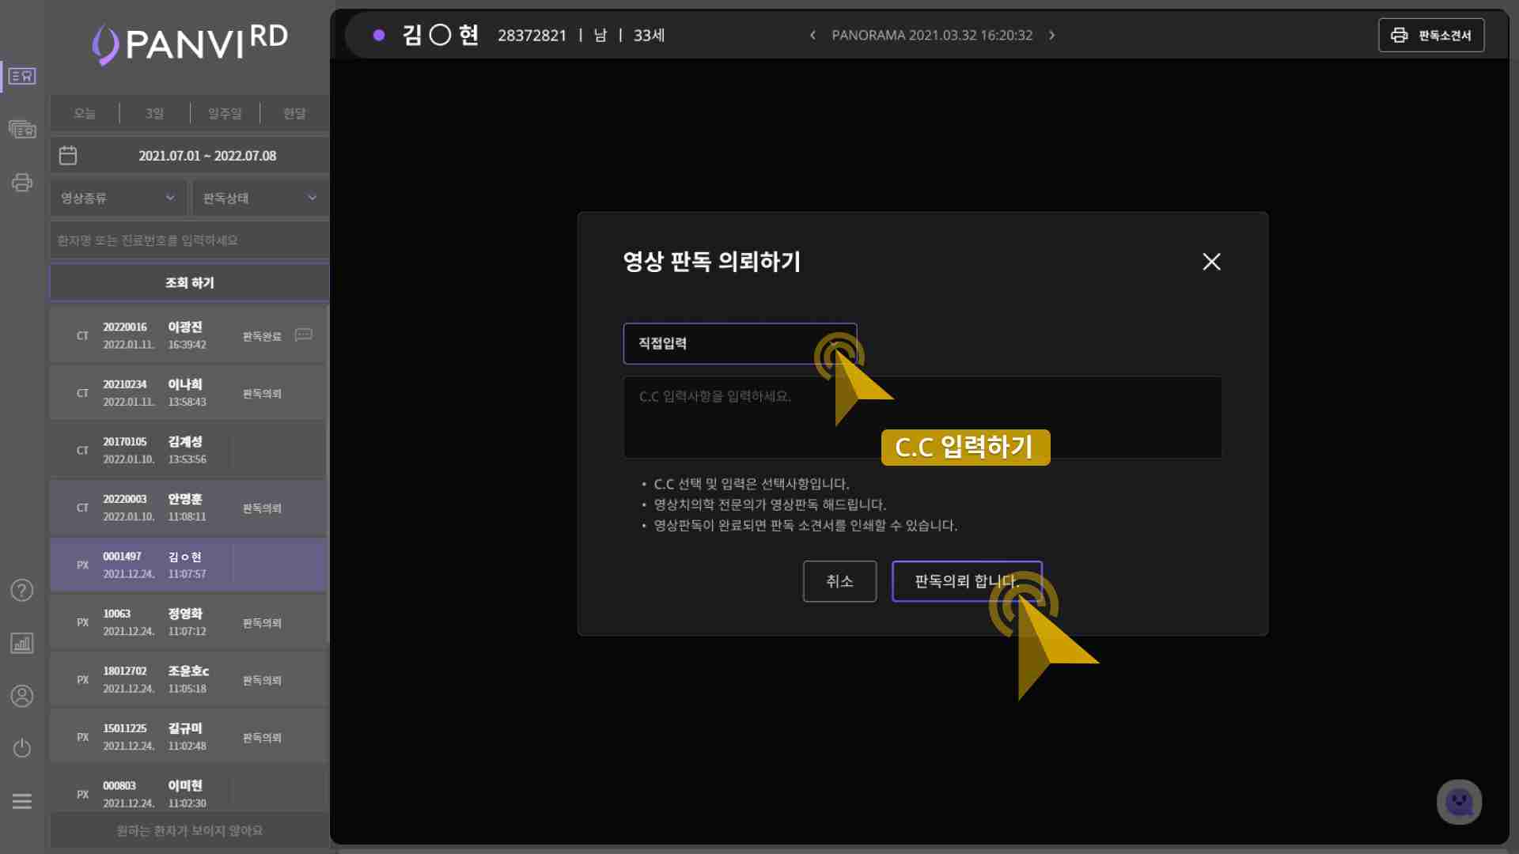This screenshot has height=854, width=1519.
Task: Click the PANVI RD logo
Action: click(x=190, y=43)
